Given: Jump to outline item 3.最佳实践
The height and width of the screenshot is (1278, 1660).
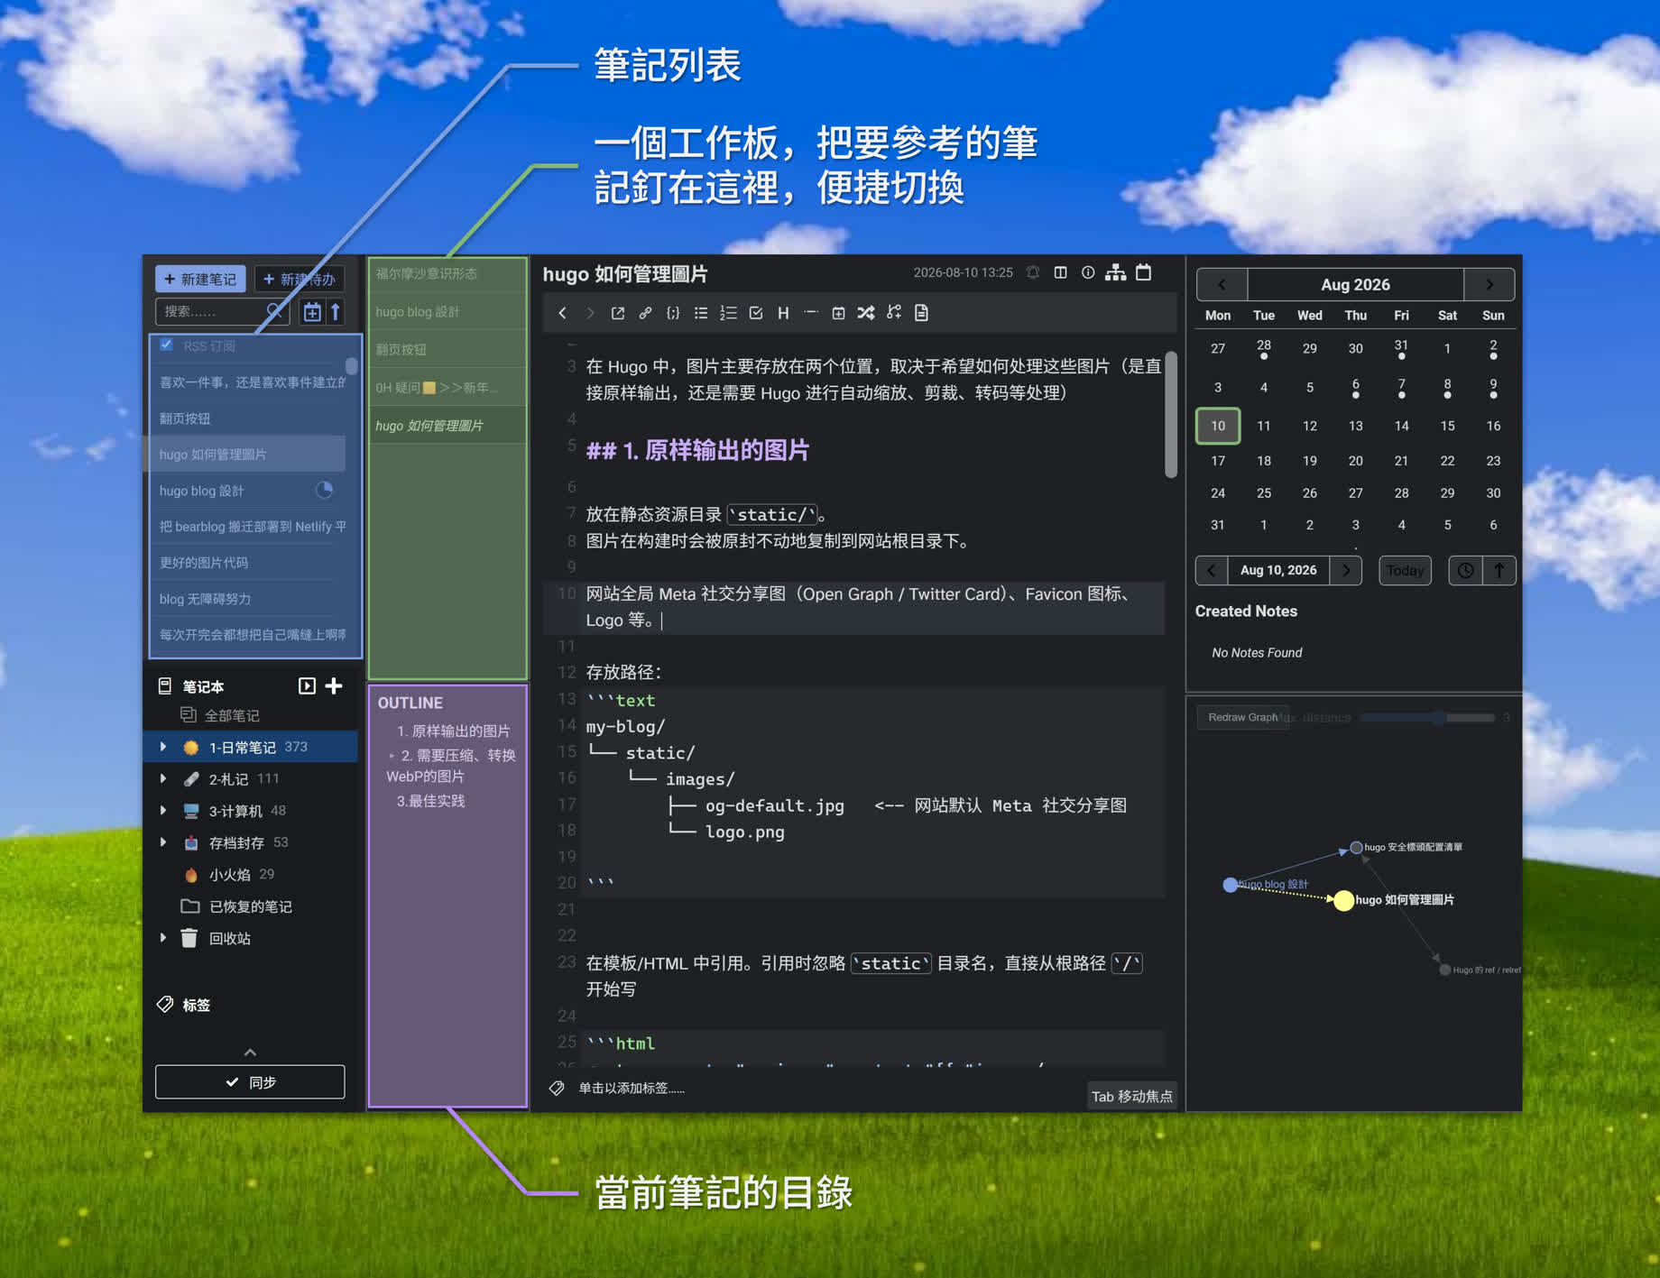Looking at the screenshot, I should (x=431, y=801).
